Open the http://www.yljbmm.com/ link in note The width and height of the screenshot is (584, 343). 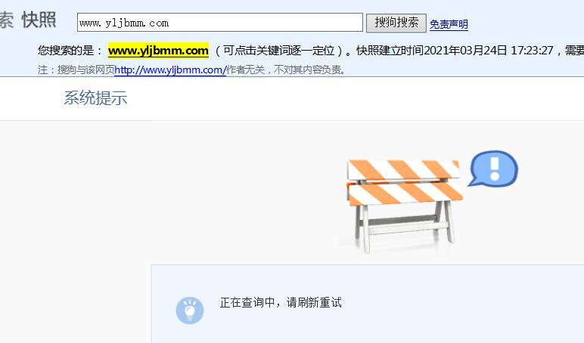[170, 70]
